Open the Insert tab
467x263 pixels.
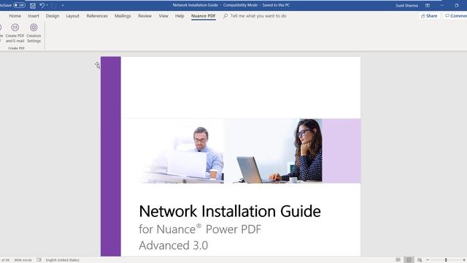pos(34,16)
